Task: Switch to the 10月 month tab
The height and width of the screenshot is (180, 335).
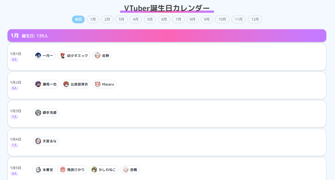Action: click(222, 19)
